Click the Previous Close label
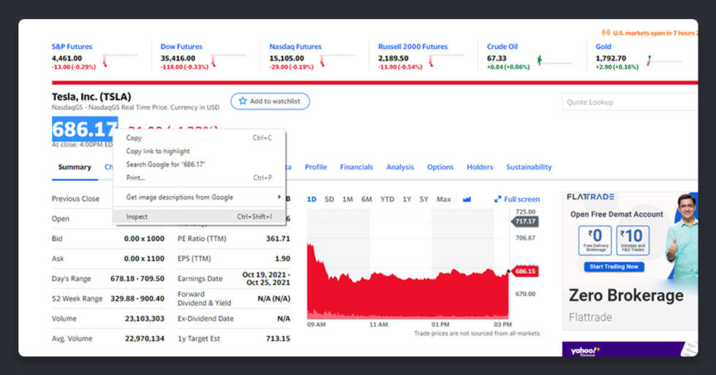This screenshot has width=716, height=375. coord(75,199)
